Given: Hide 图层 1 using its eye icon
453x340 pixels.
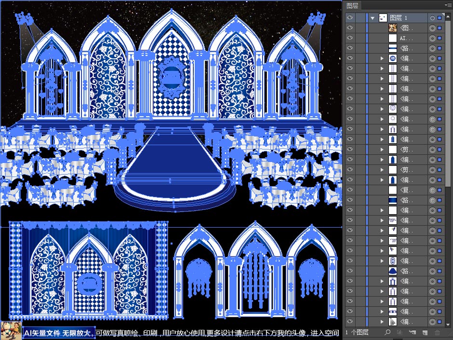Looking at the screenshot, I should click(x=350, y=18).
